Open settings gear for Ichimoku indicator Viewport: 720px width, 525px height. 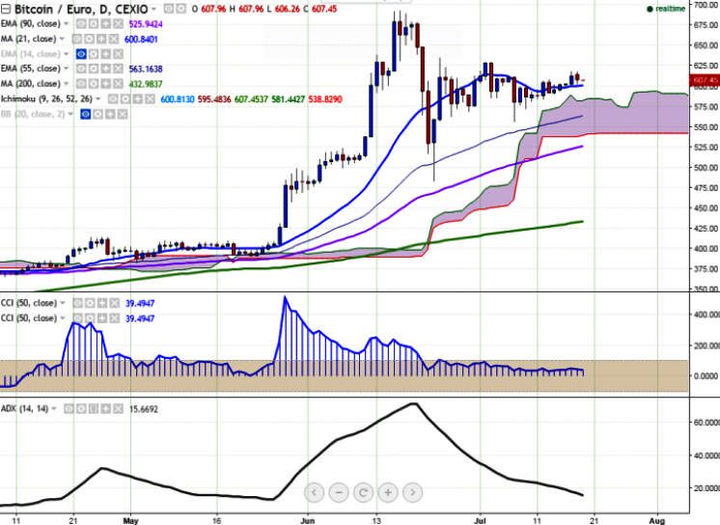click(125, 99)
